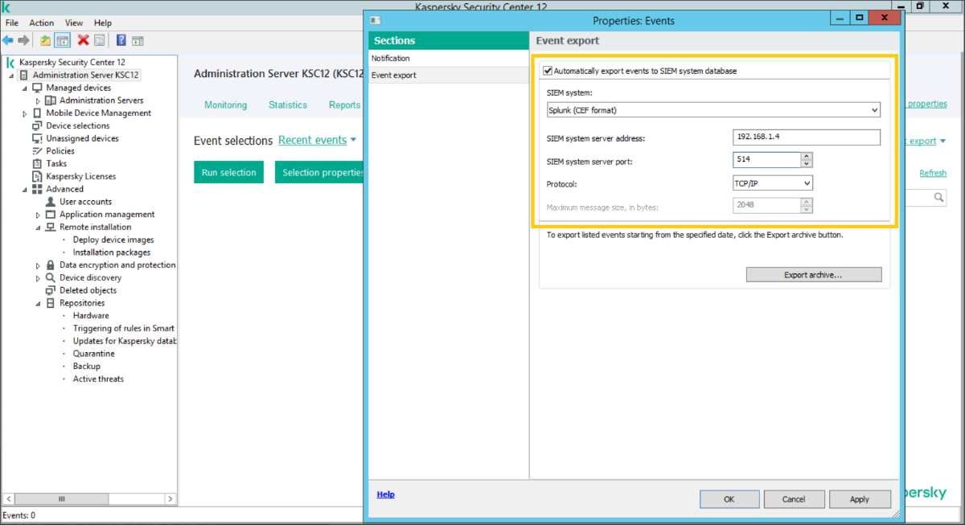
Task: Collapse the Advanced tree node
Action: pyautogui.click(x=25, y=190)
